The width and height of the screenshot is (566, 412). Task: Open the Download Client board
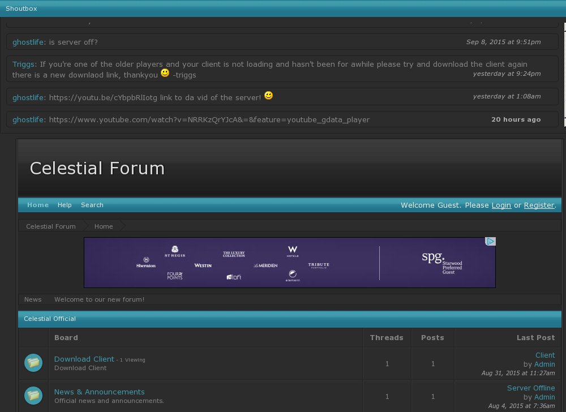point(84,359)
